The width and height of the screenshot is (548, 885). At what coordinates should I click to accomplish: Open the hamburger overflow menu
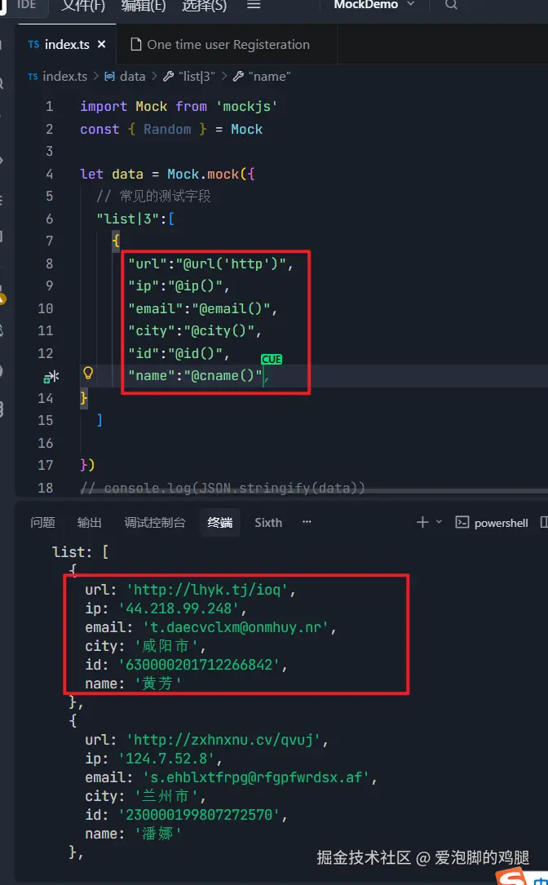(254, 5)
